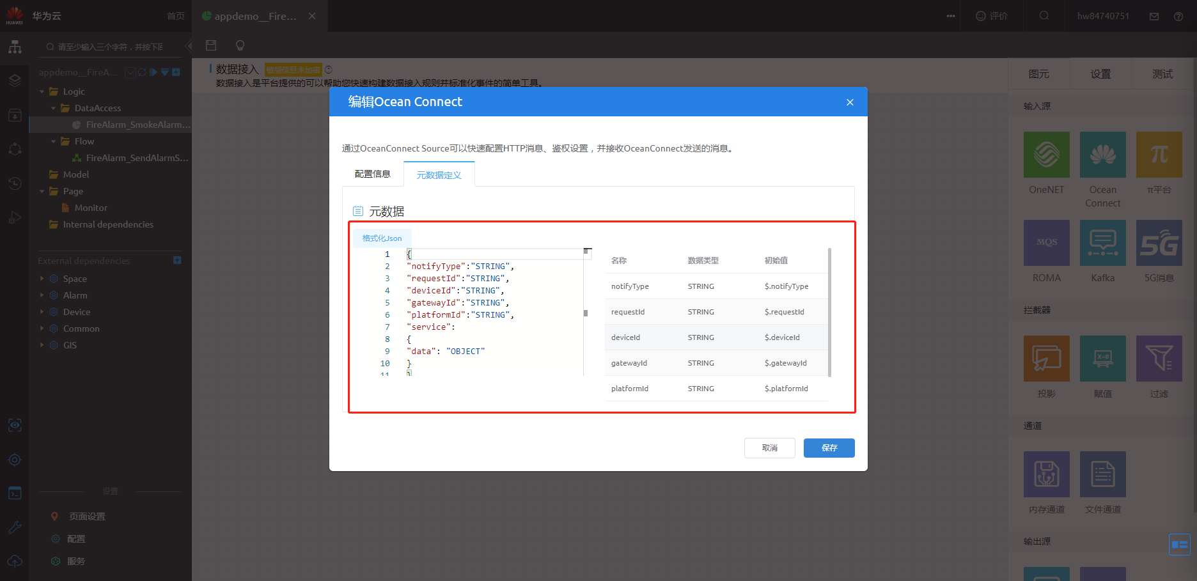This screenshot has height=581, width=1197.
Task: Click the refresh icon beside appdemo__FireA
Action: pos(142,72)
